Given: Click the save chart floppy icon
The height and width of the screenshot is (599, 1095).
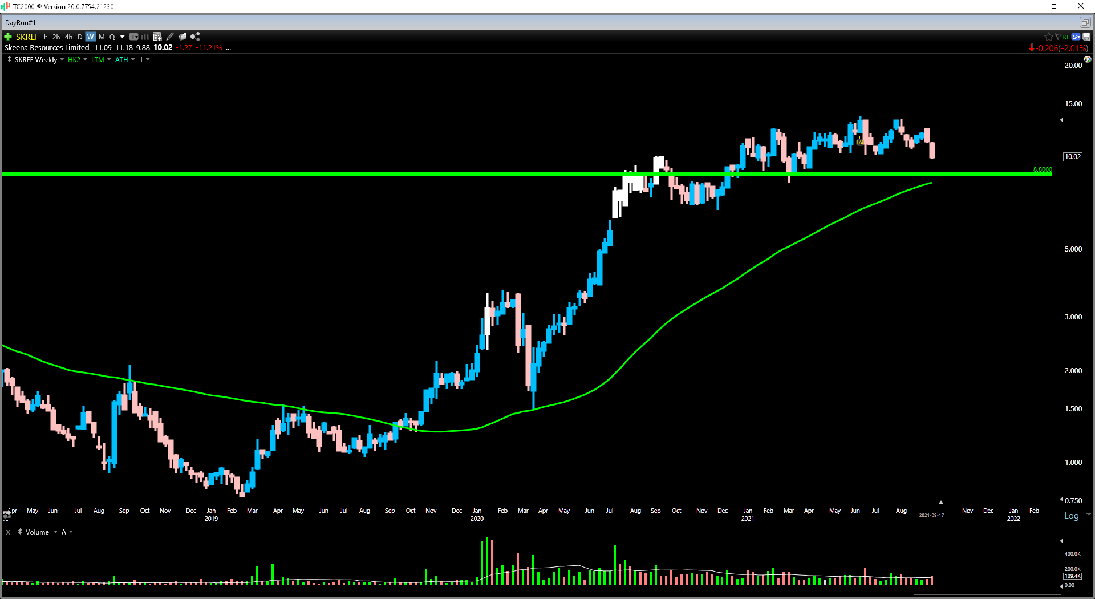Looking at the screenshot, I should (1086, 37).
